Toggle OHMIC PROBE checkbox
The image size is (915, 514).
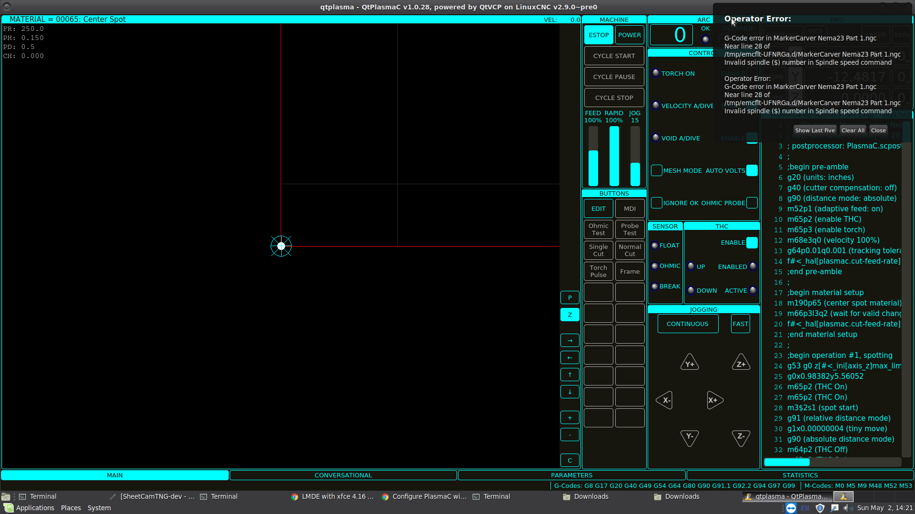coord(752,203)
